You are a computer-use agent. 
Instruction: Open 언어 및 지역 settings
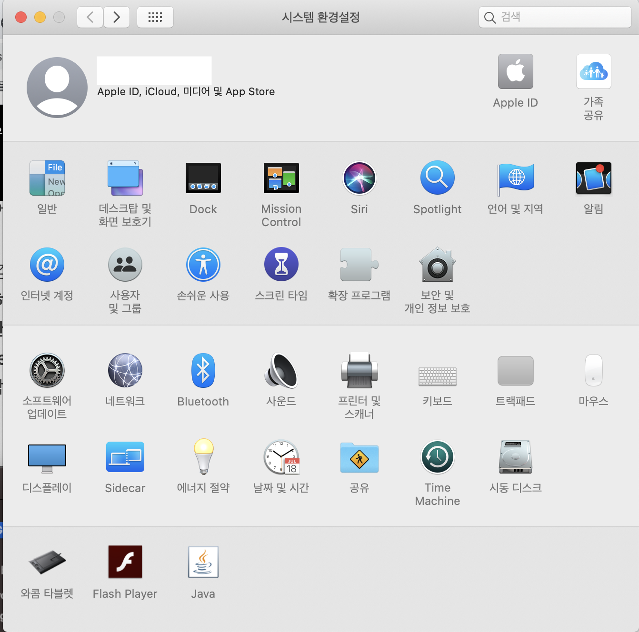516,179
